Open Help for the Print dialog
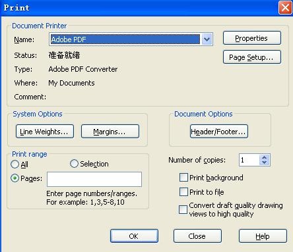Screen dimensions: 293x252 coord(263,236)
